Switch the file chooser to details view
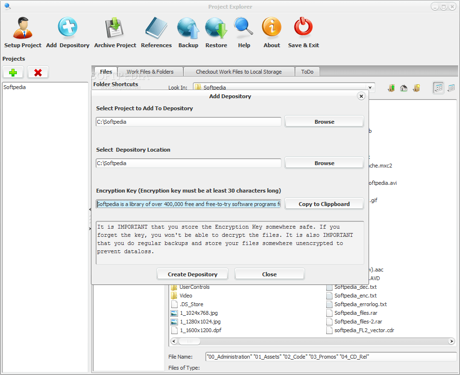The height and width of the screenshot is (375, 460). [x=451, y=88]
